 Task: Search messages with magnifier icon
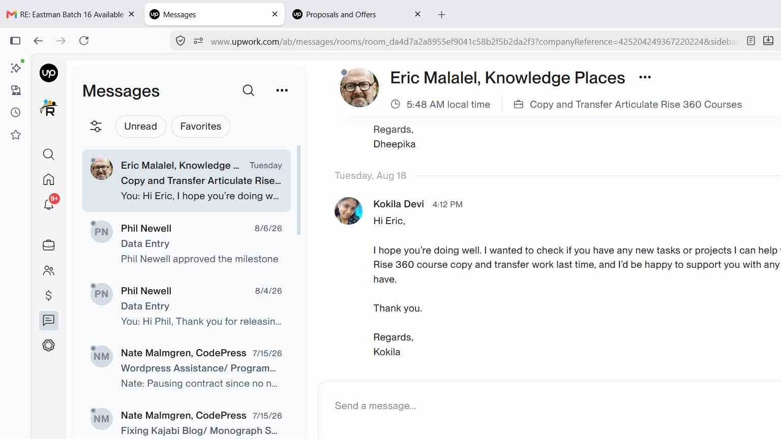[248, 90]
